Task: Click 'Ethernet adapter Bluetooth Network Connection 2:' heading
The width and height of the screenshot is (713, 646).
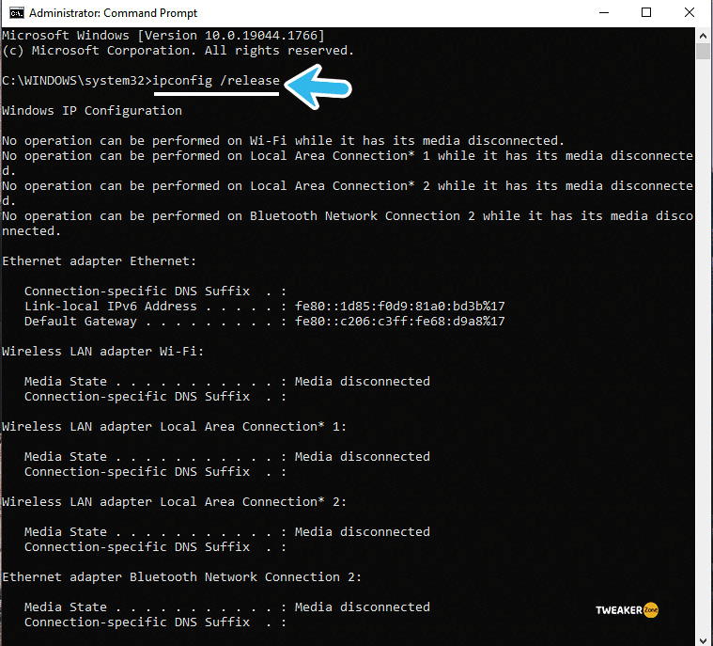Action: 182,577
